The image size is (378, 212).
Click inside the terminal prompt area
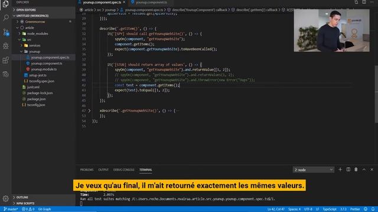pos(82,204)
